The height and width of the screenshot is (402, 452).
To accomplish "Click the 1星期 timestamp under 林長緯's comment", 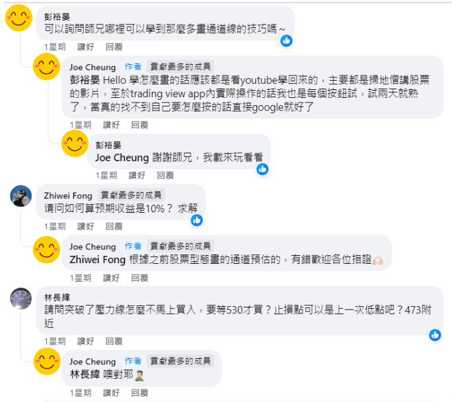I will [x=55, y=341].
